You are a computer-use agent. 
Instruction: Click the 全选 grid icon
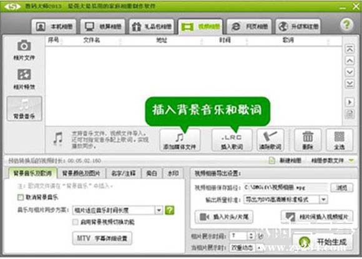tap(339, 140)
